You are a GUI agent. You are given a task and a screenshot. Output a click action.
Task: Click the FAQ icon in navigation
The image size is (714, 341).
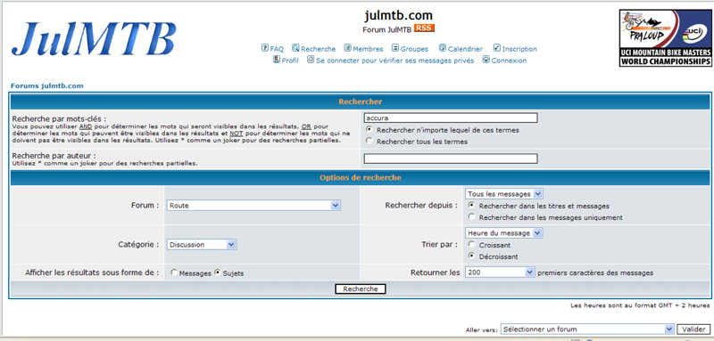[264, 48]
